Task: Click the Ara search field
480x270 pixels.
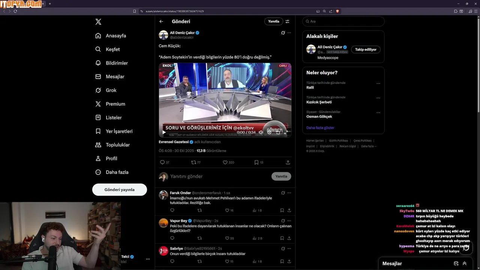Action: 343,21
